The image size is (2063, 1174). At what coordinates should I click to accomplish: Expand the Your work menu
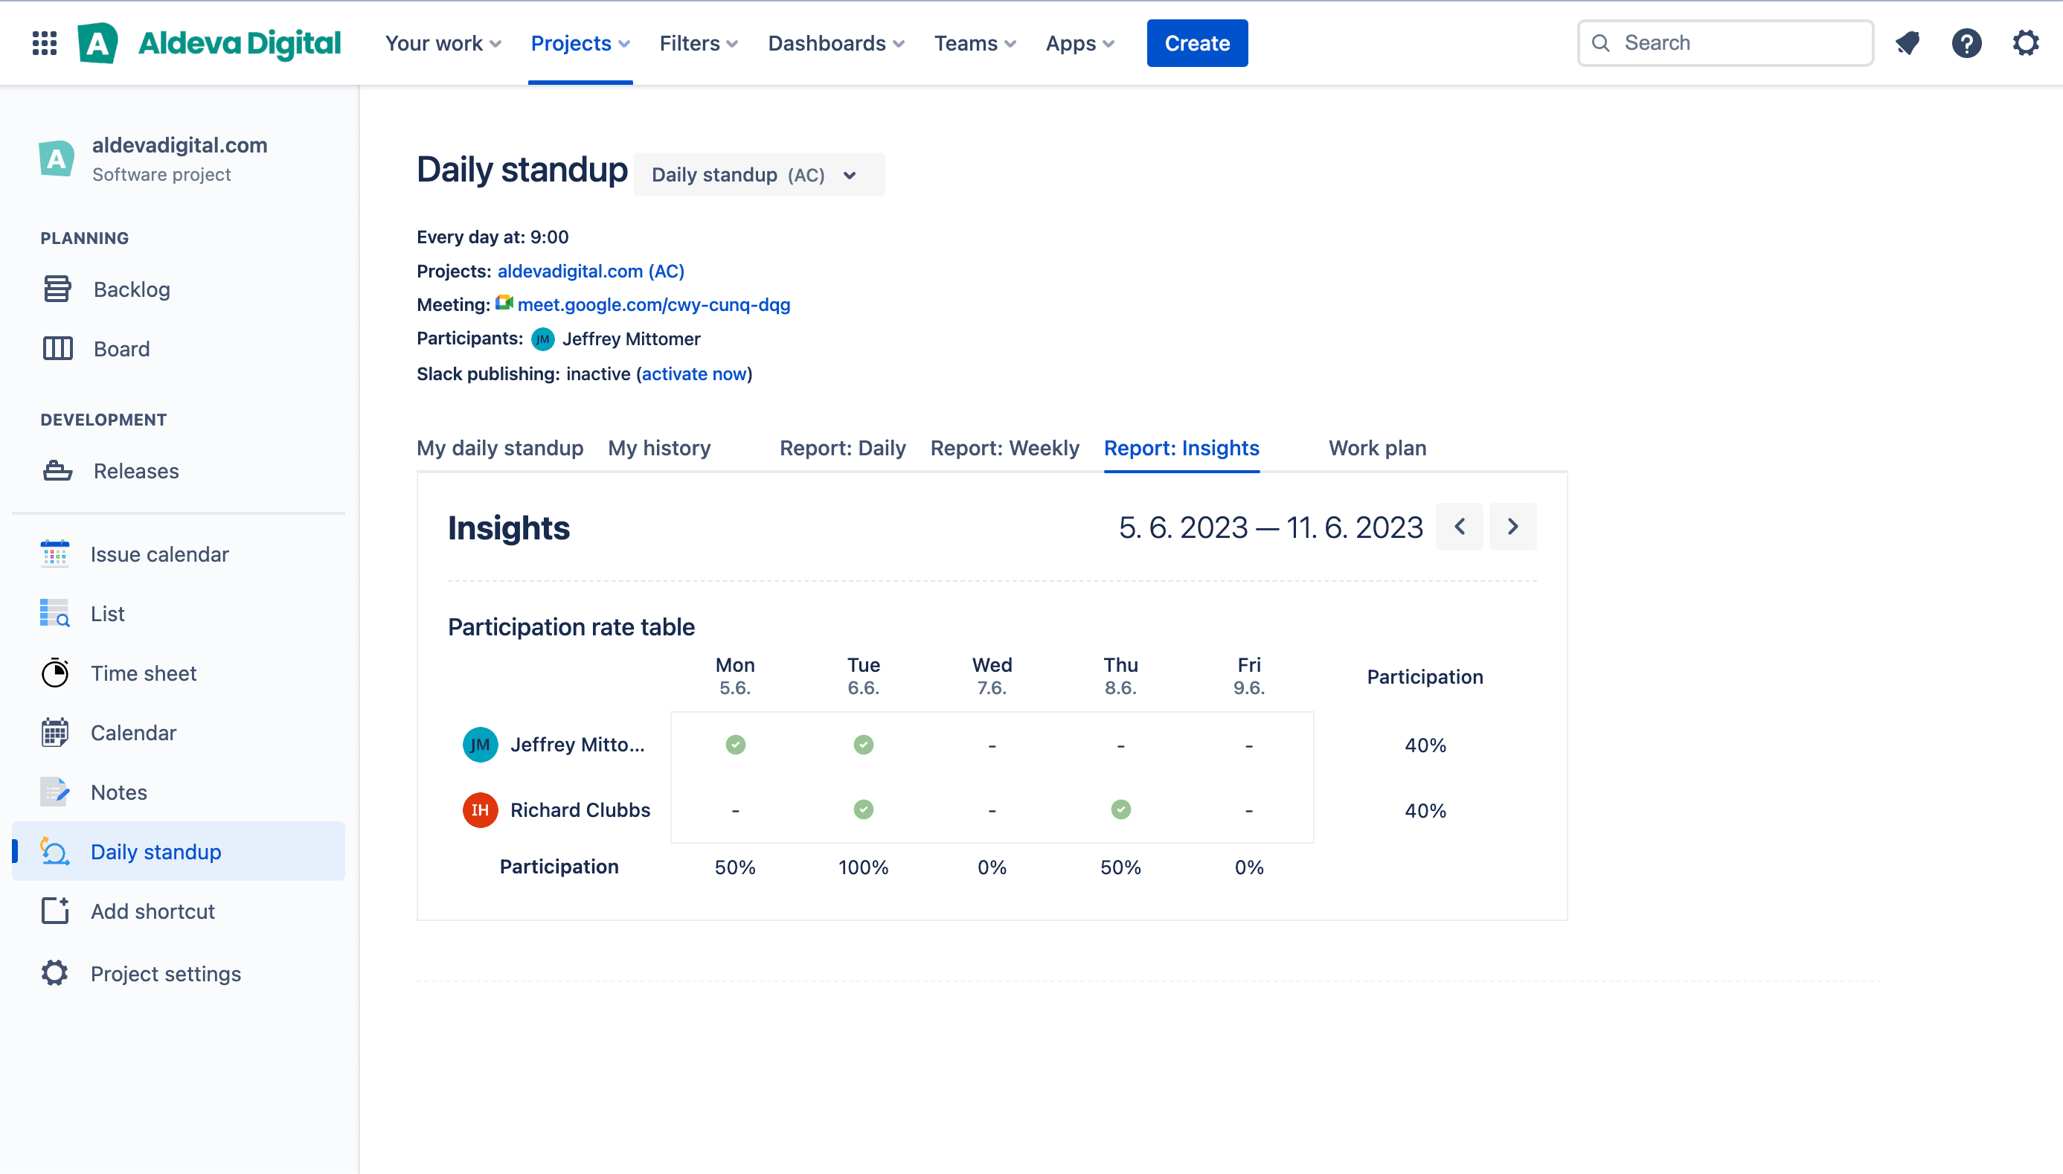coord(443,42)
